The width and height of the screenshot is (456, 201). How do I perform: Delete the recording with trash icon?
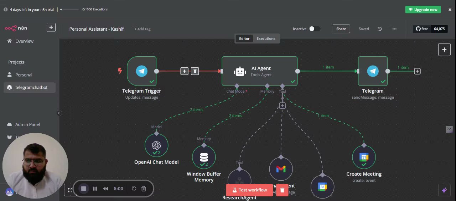144,189
